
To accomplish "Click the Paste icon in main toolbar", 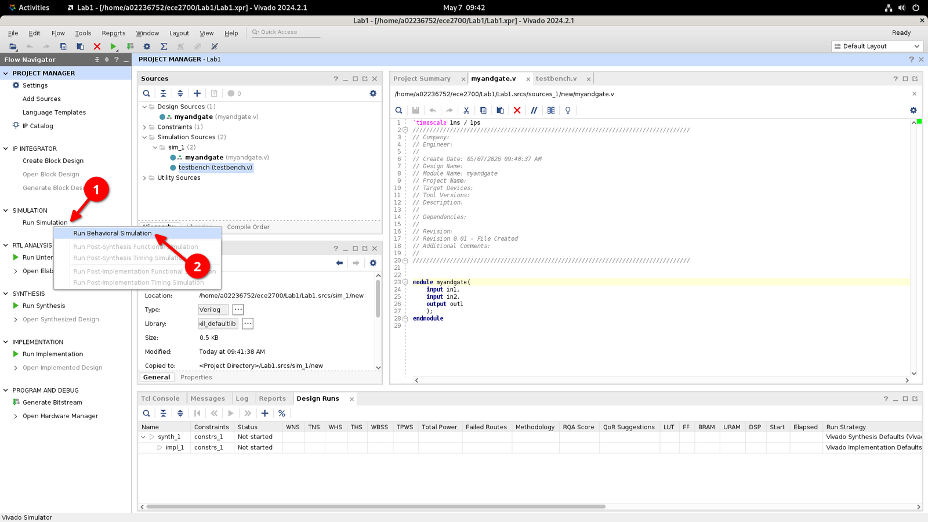I will coord(80,46).
